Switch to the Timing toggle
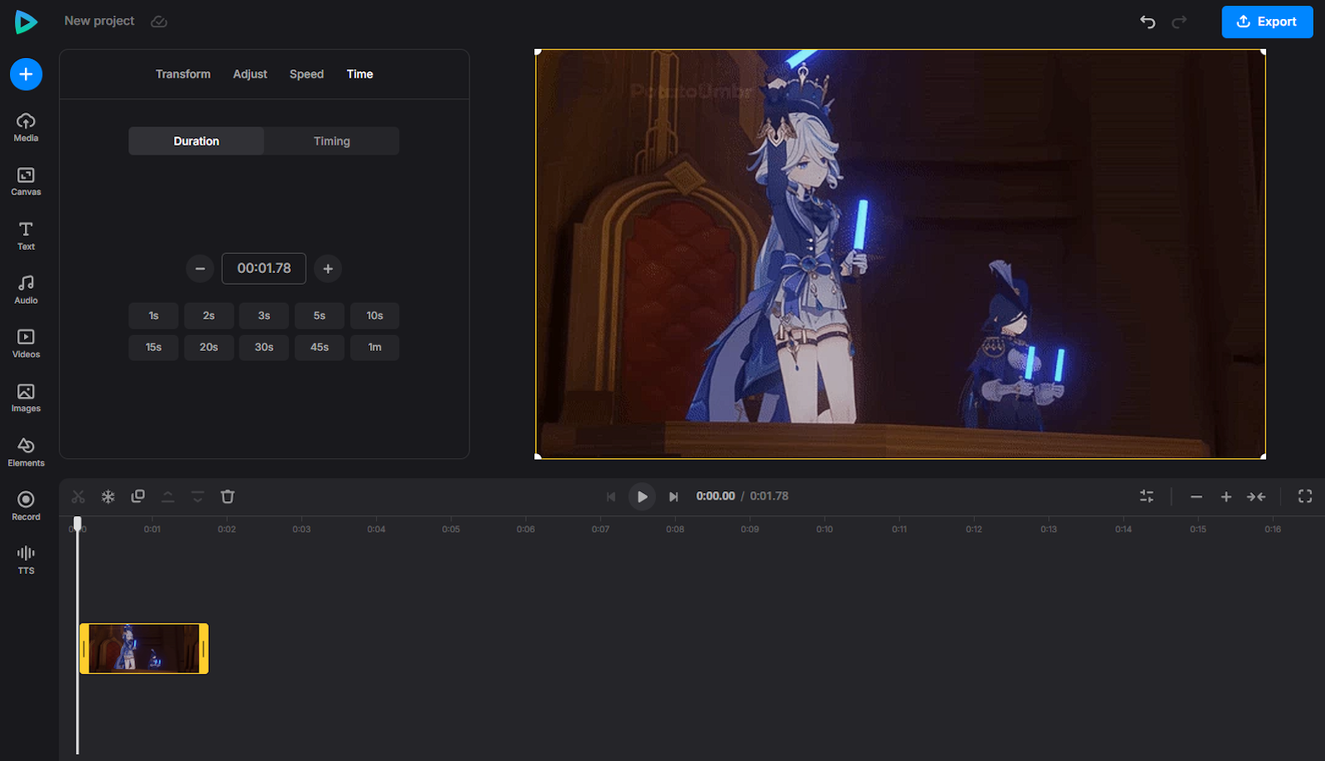This screenshot has width=1325, height=761. pos(331,141)
